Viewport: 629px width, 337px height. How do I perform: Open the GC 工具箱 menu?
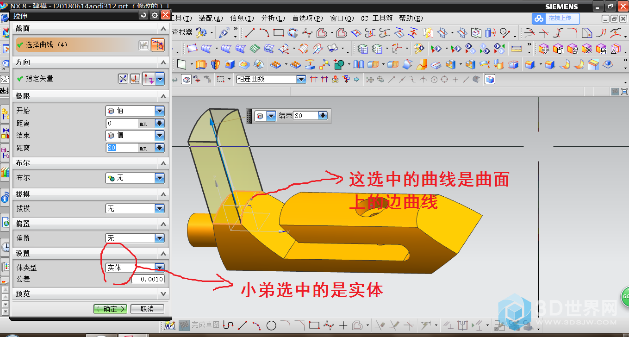tap(376, 18)
